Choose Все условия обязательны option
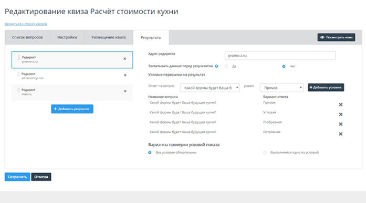This screenshot has width=366, height=203. point(150,153)
